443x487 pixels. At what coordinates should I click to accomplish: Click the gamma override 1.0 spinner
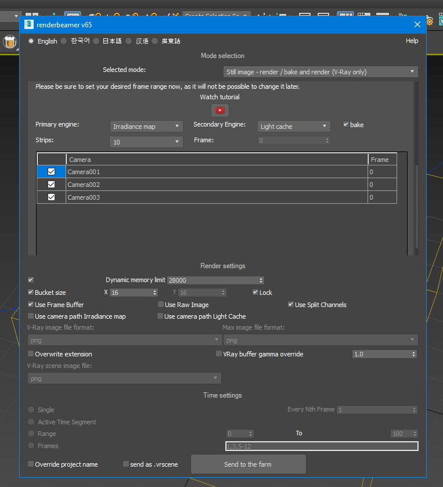point(384,354)
